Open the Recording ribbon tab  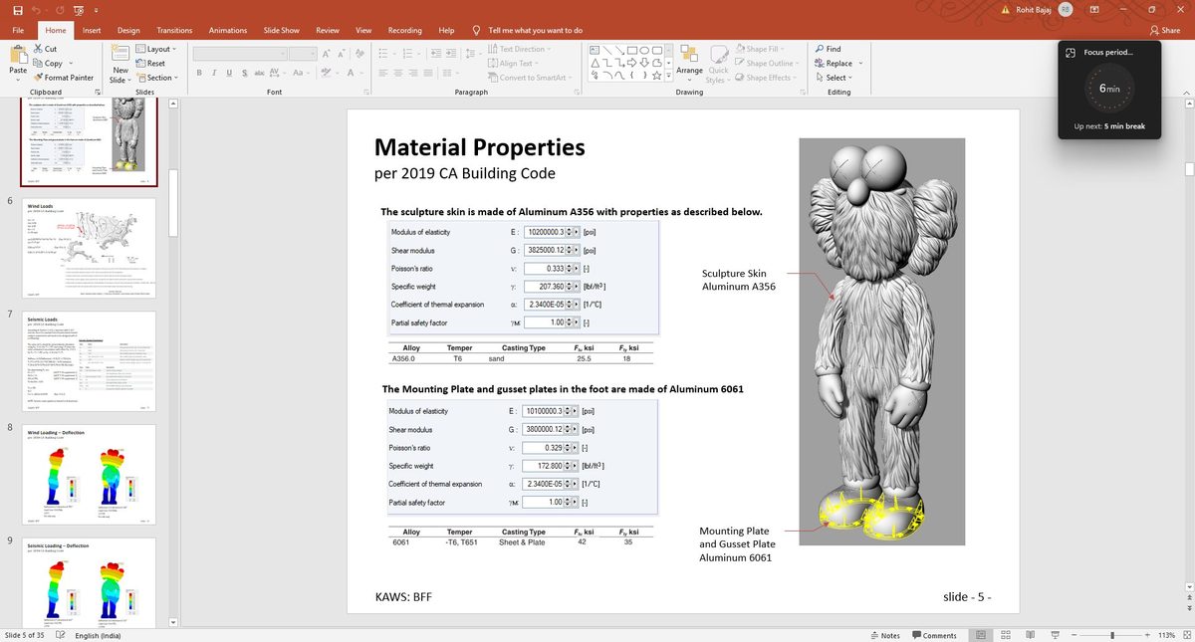coord(404,30)
